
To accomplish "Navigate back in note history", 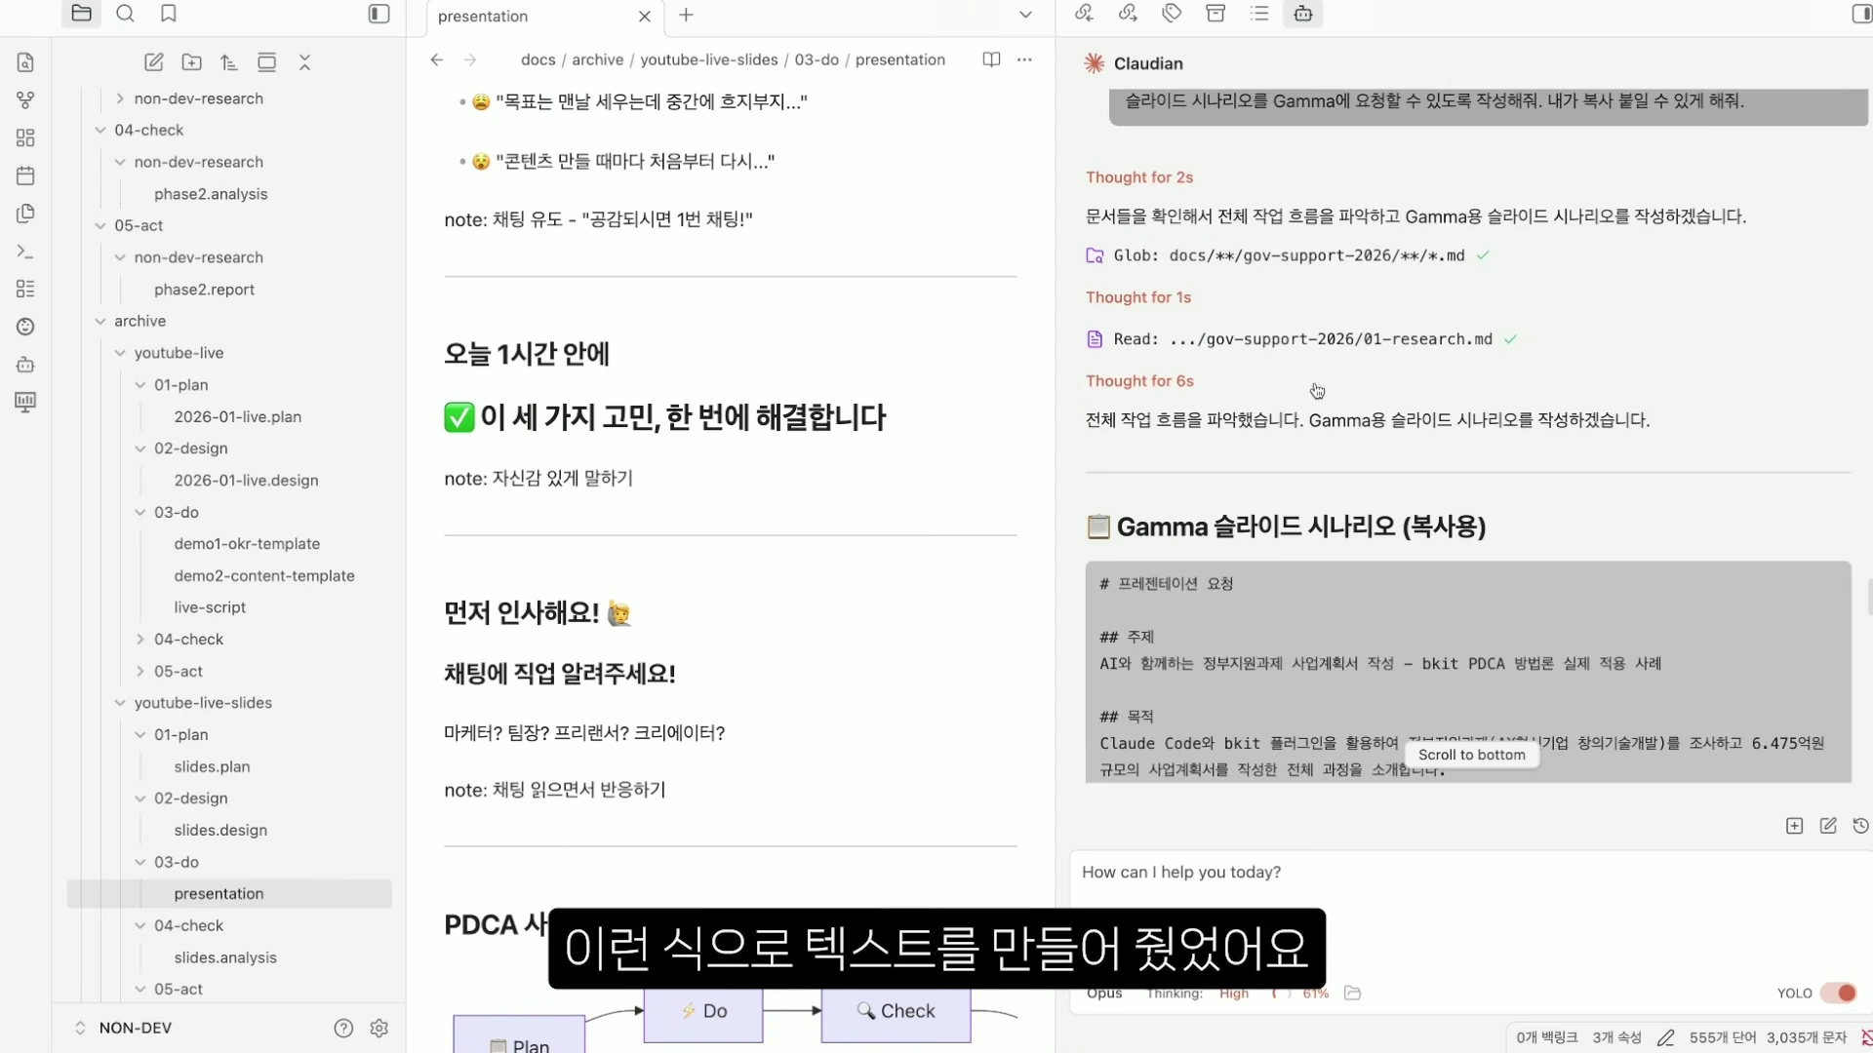I will pyautogui.click(x=437, y=59).
